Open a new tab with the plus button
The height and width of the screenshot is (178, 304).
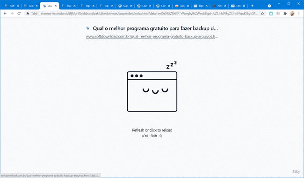click(x=252, y=6)
